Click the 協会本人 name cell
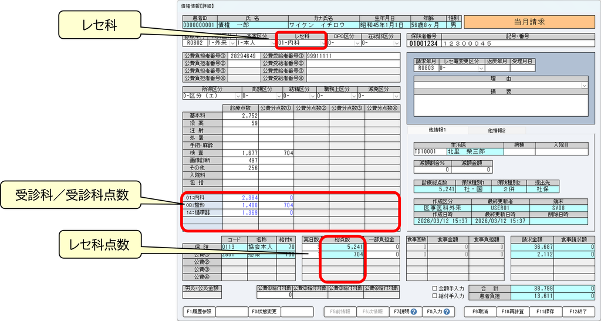Image resolution: width=601 pixels, height=321 pixels. [x=262, y=247]
